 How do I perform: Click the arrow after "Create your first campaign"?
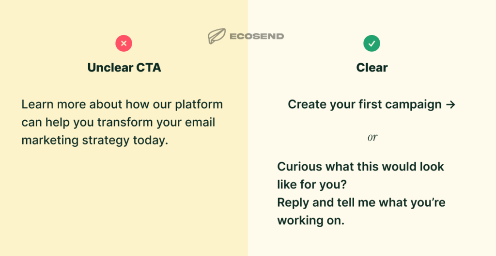(x=450, y=104)
